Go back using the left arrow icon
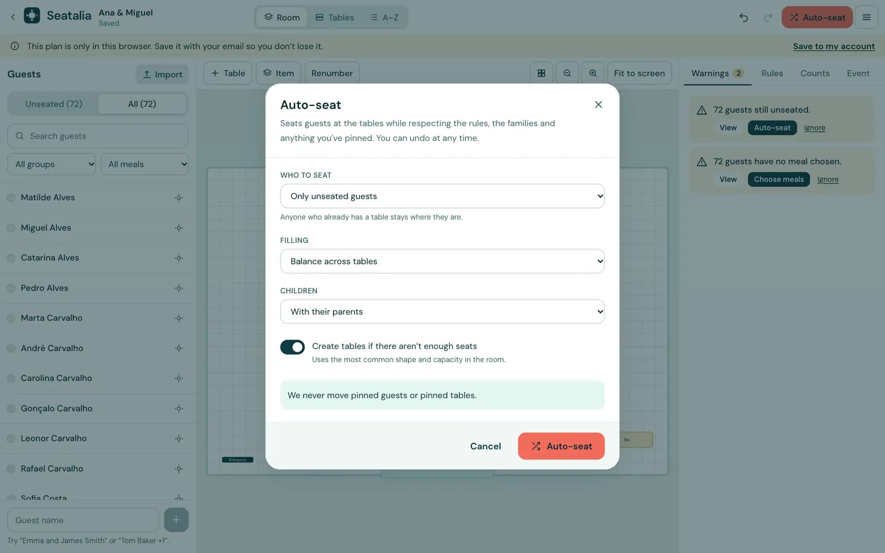This screenshot has width=885, height=553. pos(13,17)
